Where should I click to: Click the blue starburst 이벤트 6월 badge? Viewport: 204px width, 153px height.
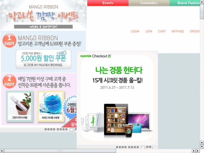[x=70, y=108]
